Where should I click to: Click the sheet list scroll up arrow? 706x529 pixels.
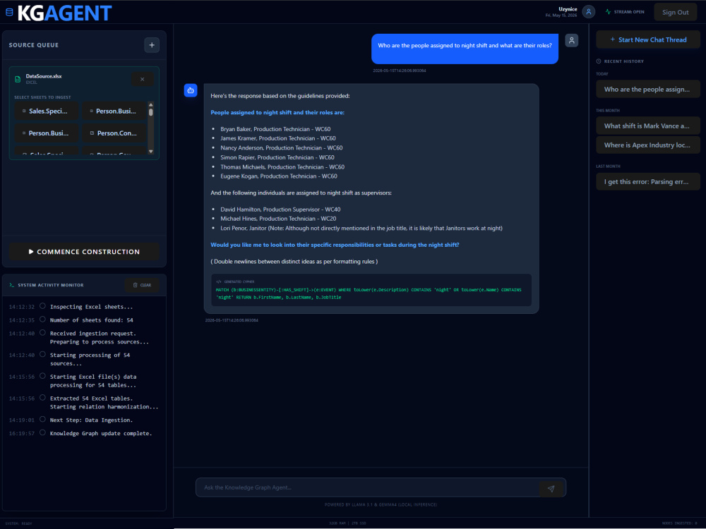coord(151,105)
